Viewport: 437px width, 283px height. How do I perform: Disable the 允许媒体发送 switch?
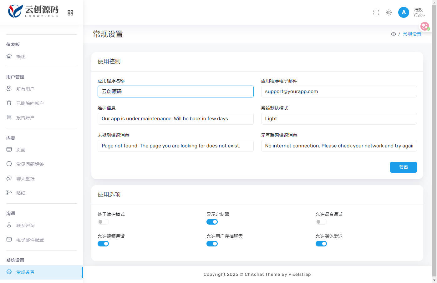tap(321, 244)
